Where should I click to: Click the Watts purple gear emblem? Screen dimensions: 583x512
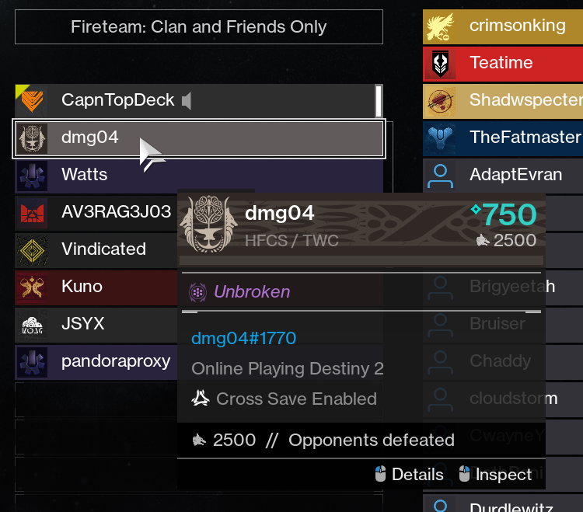coord(32,176)
